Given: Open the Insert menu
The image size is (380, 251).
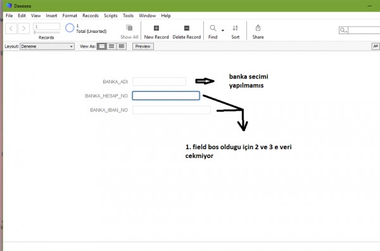Looking at the screenshot, I should 51,16.
